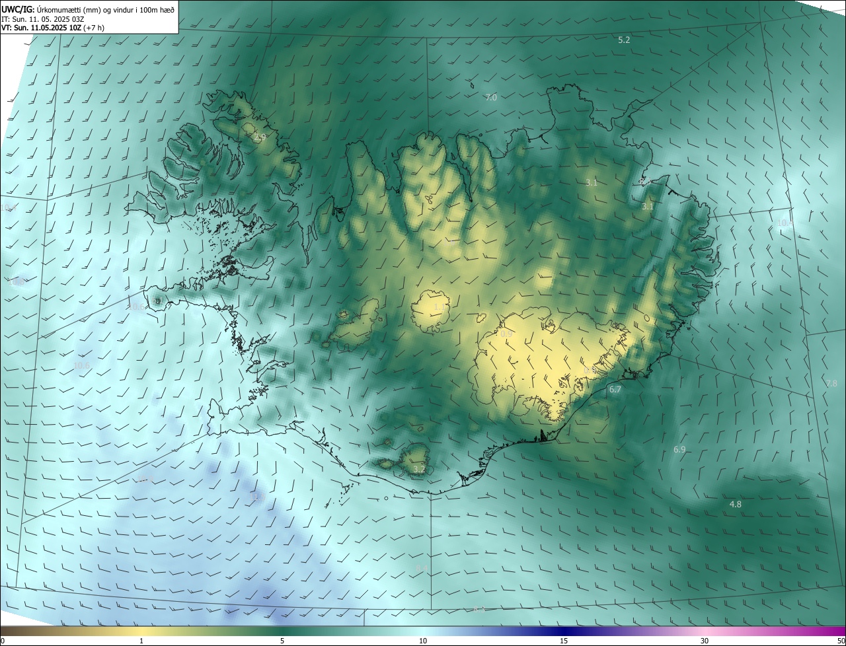Click the color scale tick label '50'

click(x=841, y=641)
